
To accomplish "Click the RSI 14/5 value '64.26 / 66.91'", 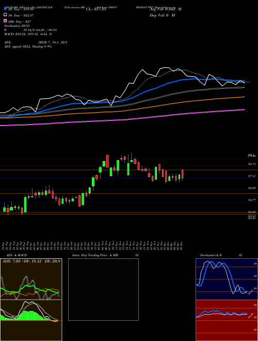I will pos(46,30).
